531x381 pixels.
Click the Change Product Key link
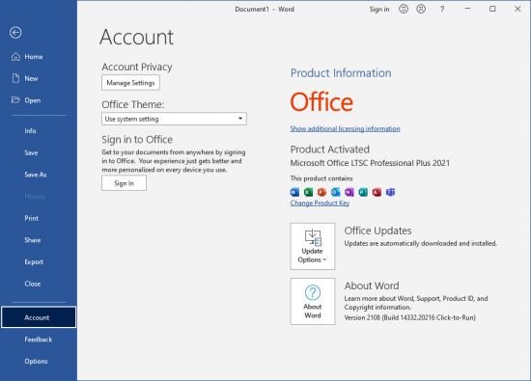pos(320,203)
